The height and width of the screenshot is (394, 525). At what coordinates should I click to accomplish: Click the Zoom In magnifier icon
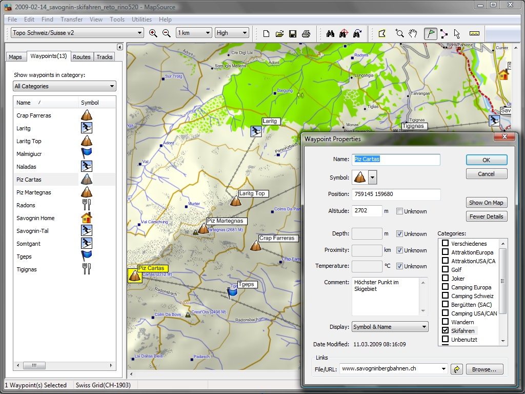point(153,33)
